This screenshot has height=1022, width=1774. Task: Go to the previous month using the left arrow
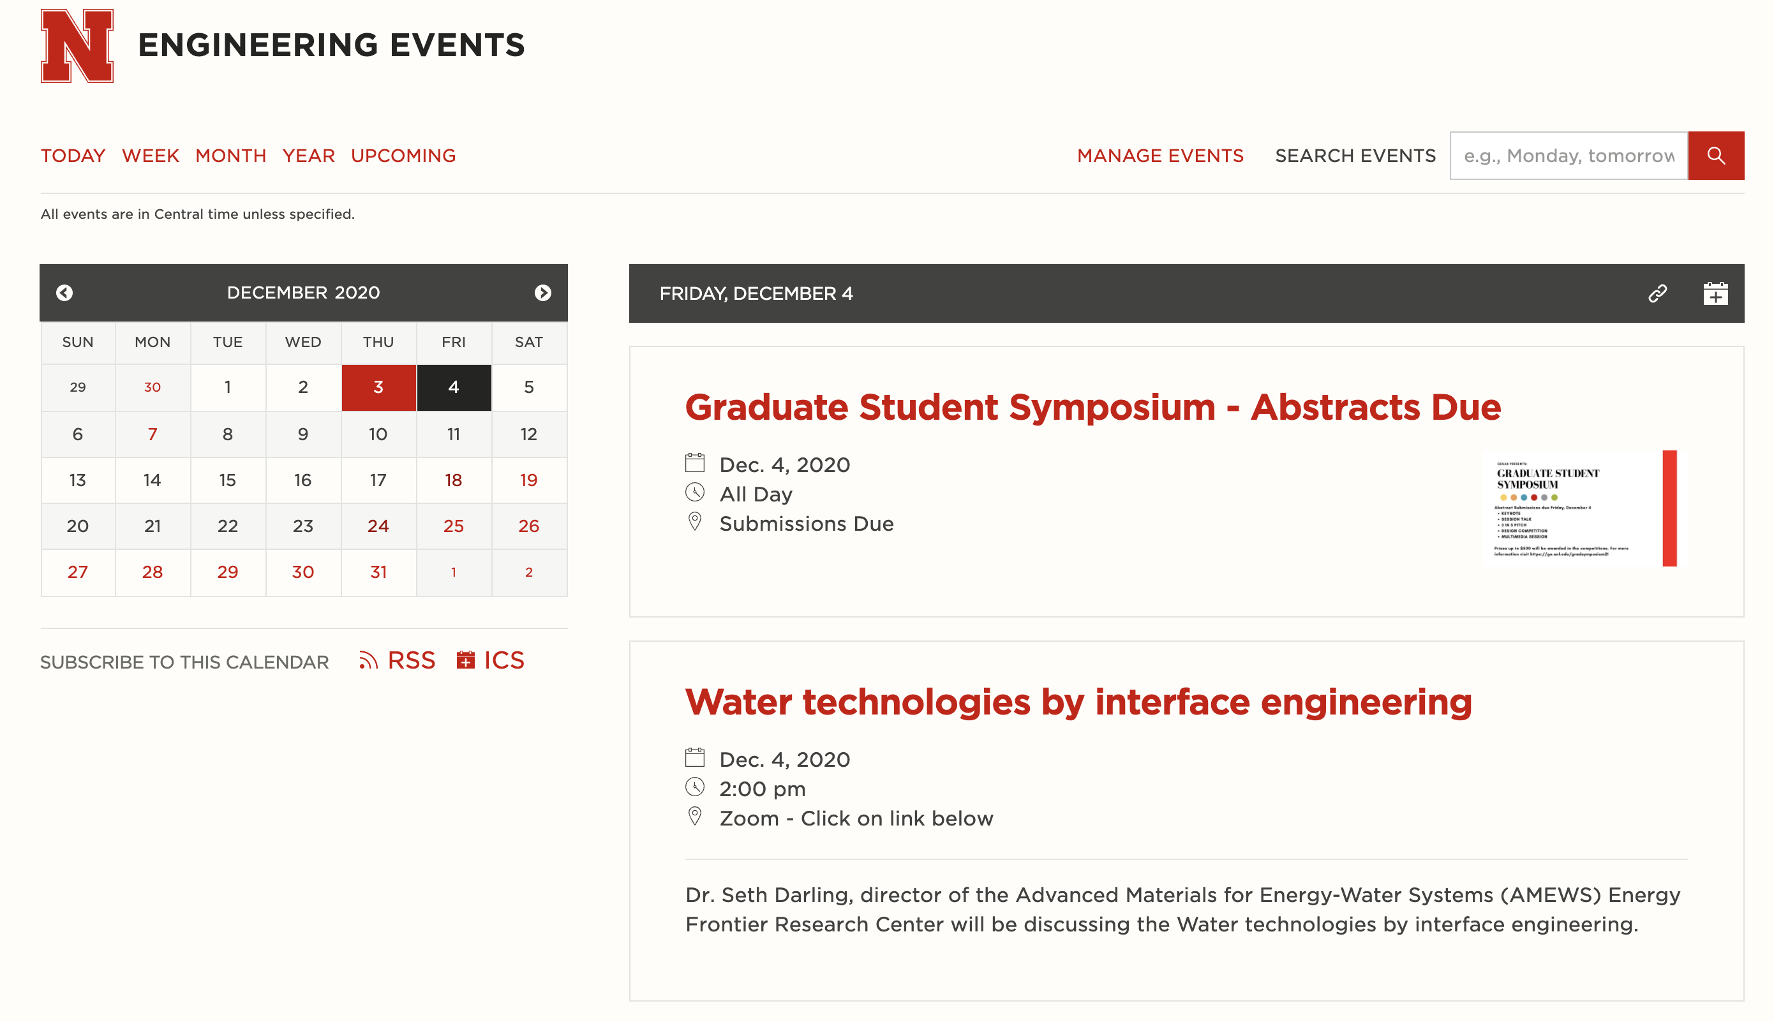point(64,293)
